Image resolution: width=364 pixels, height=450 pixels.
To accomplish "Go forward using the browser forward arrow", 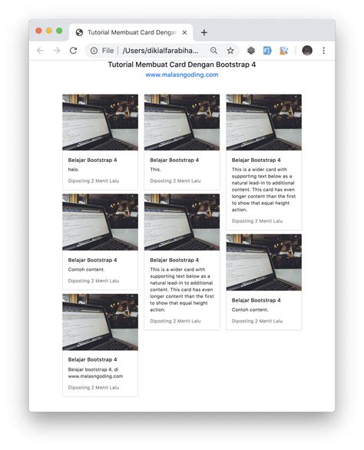I will pos(57,51).
